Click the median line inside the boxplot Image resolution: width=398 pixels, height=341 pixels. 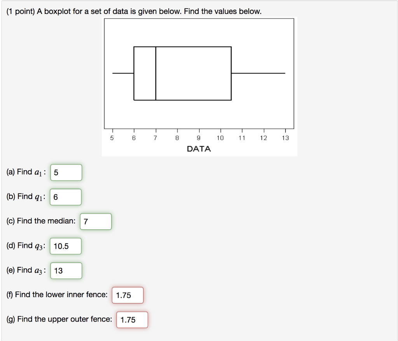coord(156,73)
